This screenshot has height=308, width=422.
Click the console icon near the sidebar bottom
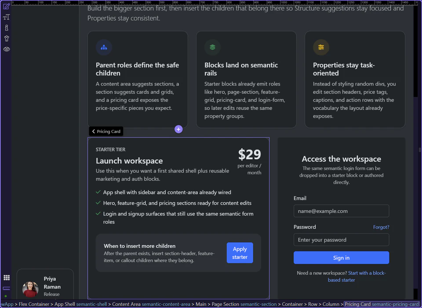tap(6, 289)
